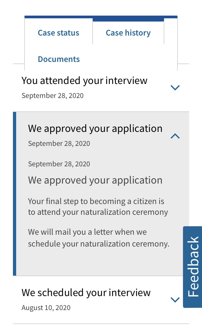Open the Feedback side button
202x334 pixels.
[193, 267]
